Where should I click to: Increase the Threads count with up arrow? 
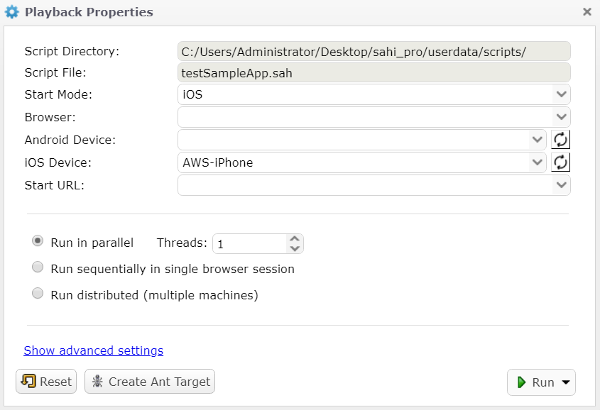295,239
